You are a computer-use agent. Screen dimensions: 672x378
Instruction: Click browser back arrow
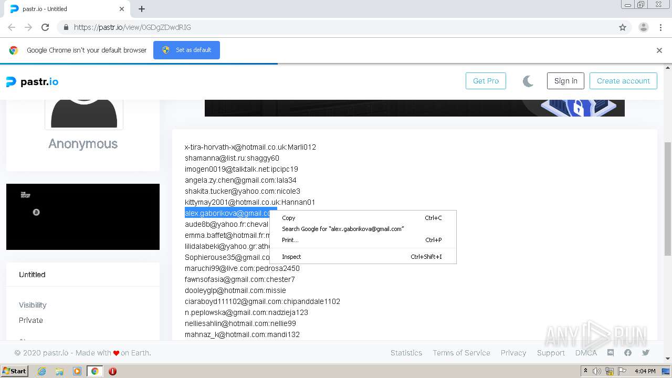point(12,27)
